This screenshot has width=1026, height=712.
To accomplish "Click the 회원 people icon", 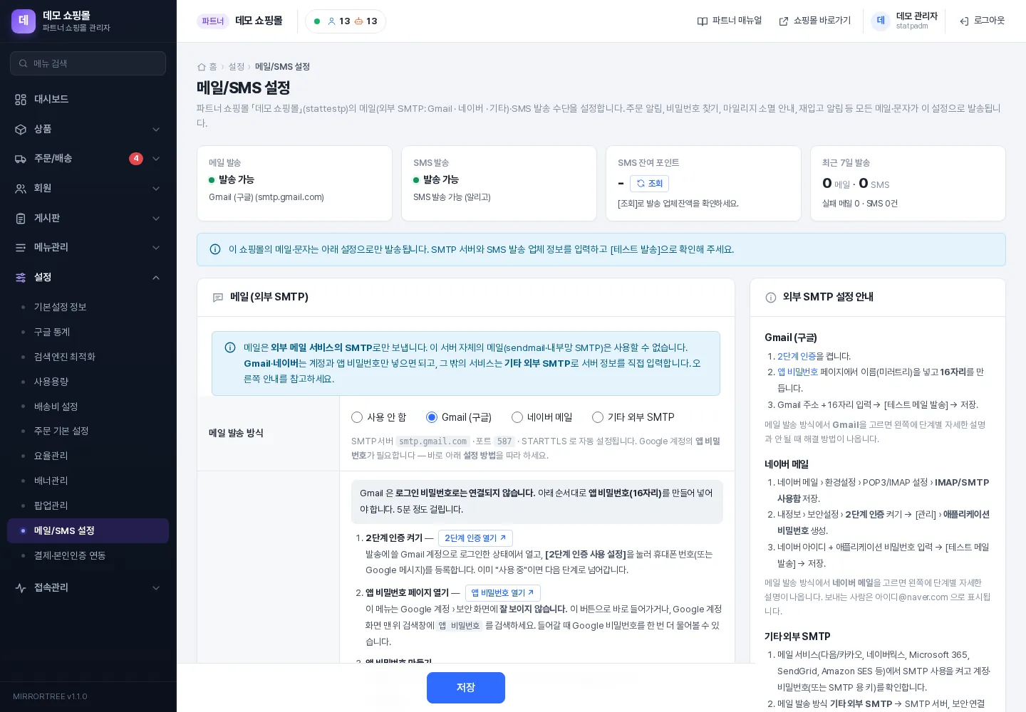I will tap(21, 189).
